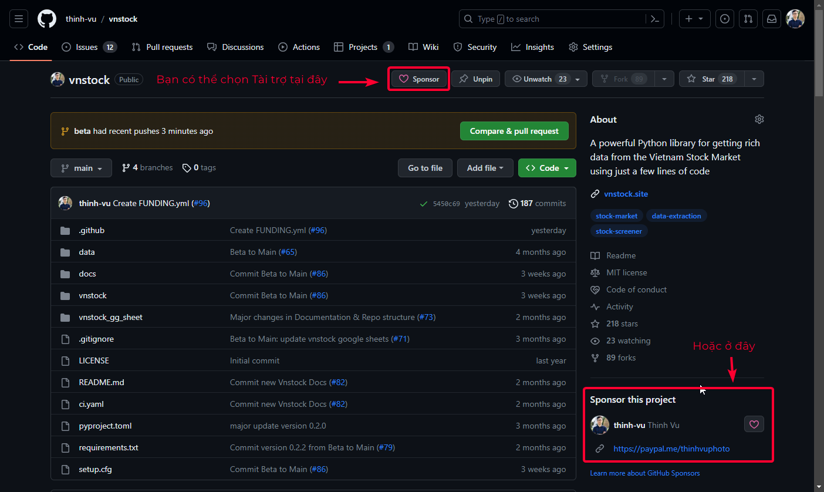Open the repository Settings tab
Viewport: 824px width, 492px height.
click(x=590, y=47)
